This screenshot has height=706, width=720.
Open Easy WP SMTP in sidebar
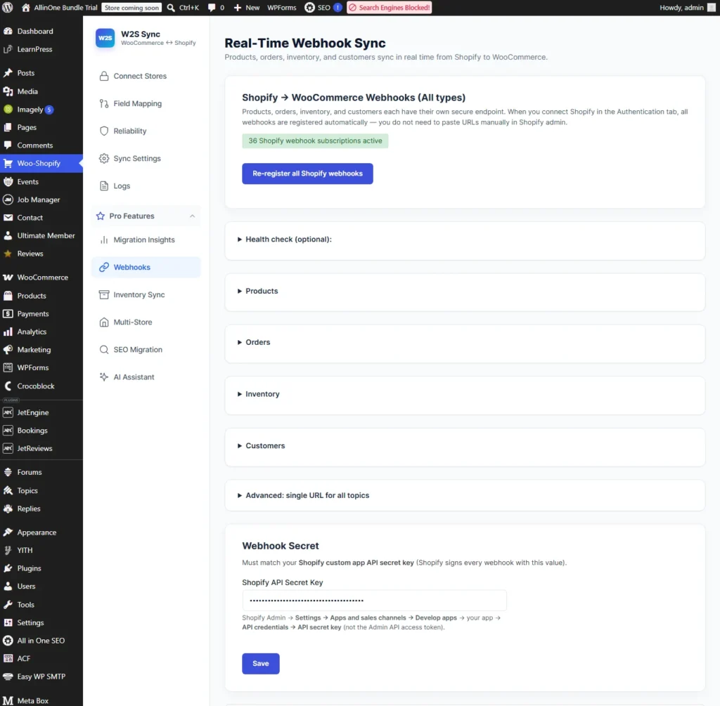coord(41,676)
